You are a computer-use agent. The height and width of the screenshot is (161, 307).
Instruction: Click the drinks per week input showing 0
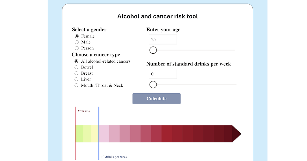tap(163, 74)
